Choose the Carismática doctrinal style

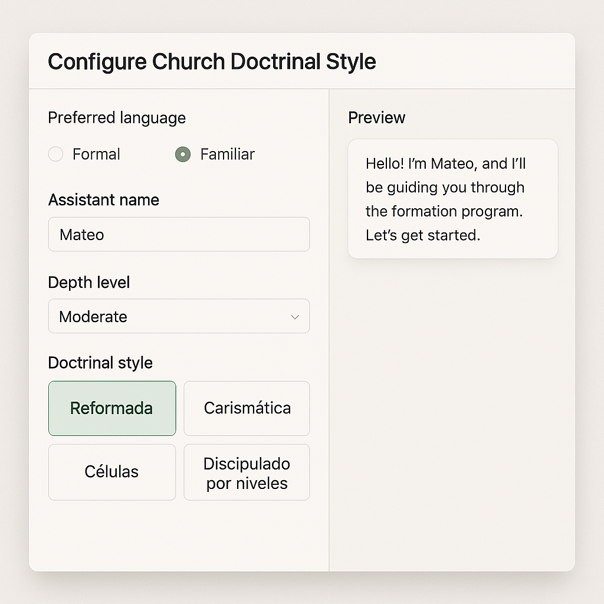247,408
